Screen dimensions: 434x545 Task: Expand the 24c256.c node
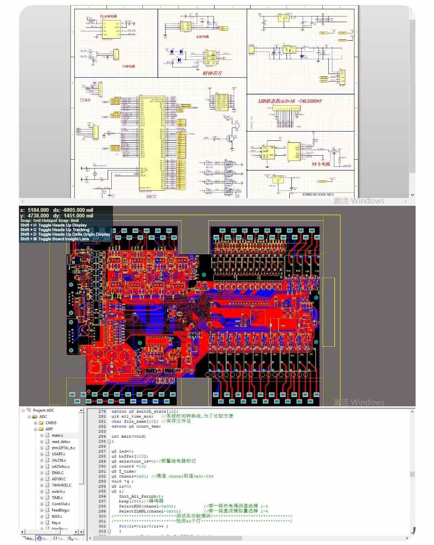(x=41, y=460)
